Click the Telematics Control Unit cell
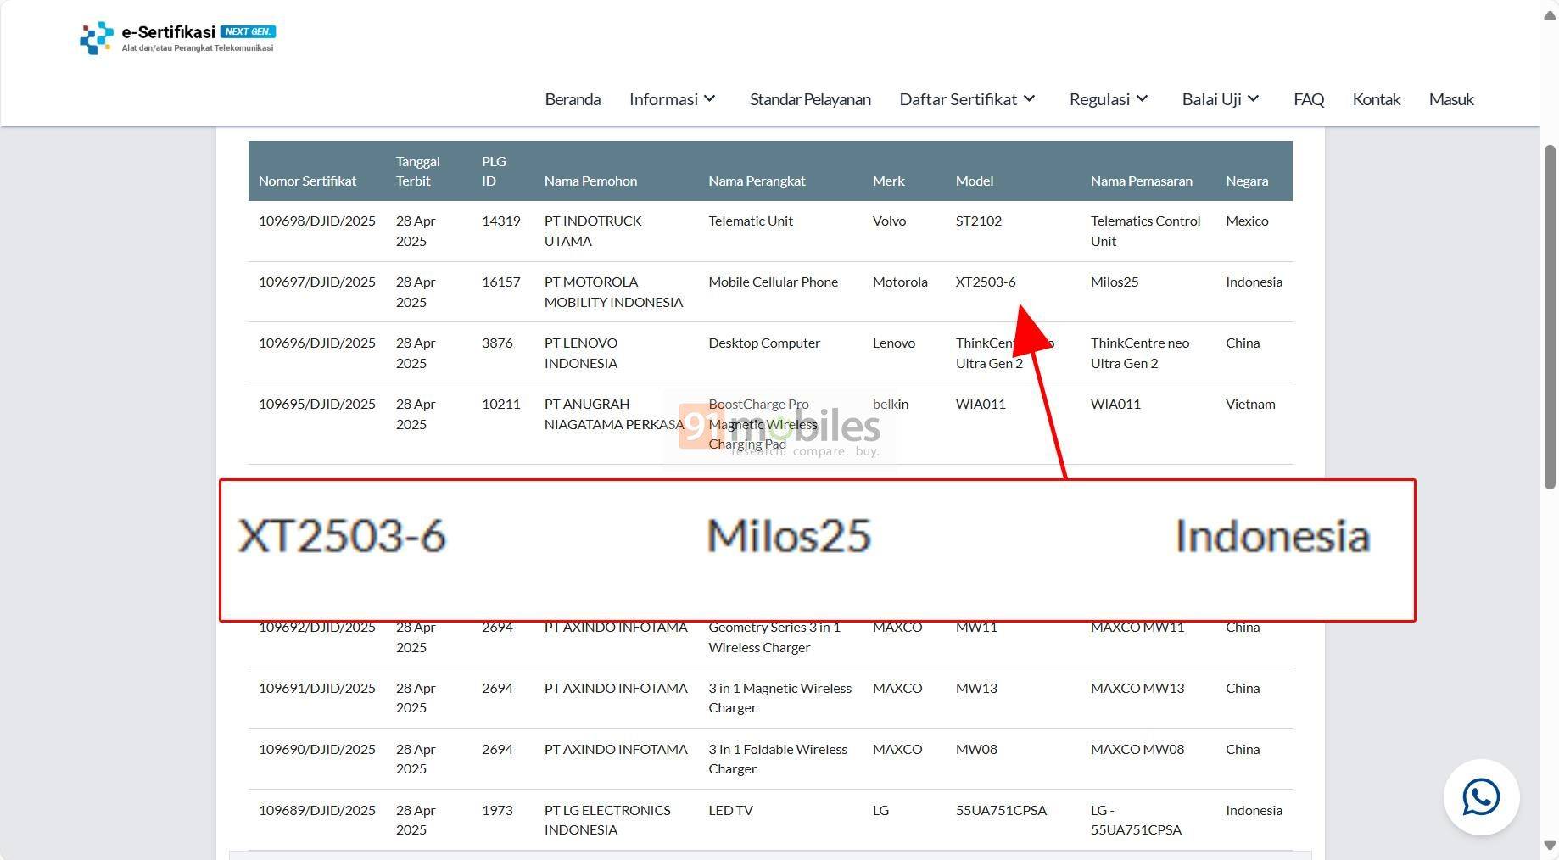 click(1145, 231)
